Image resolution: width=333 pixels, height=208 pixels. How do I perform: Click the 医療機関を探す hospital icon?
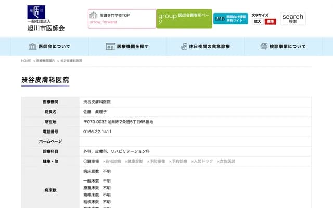[x=110, y=46]
